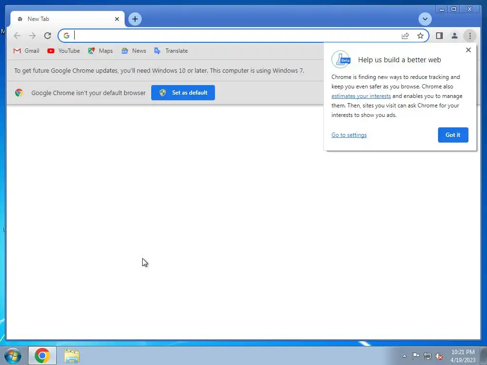Click Help us build a better web heading

coord(399,59)
